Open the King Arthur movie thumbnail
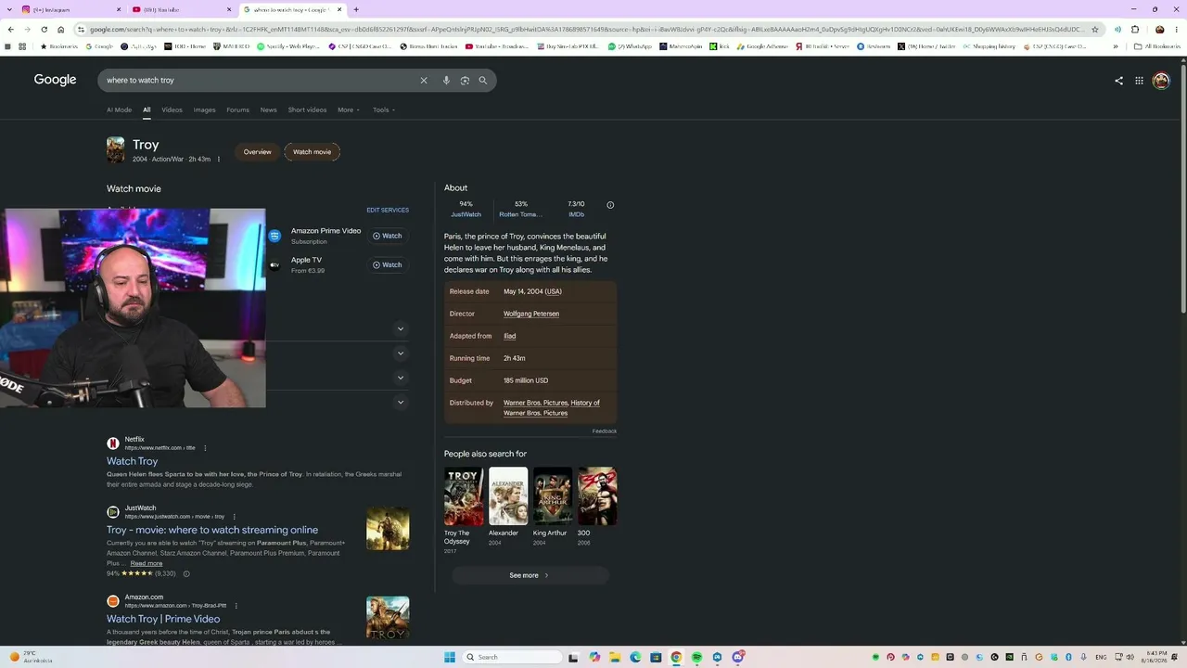This screenshot has width=1187, height=668. pos(553,496)
